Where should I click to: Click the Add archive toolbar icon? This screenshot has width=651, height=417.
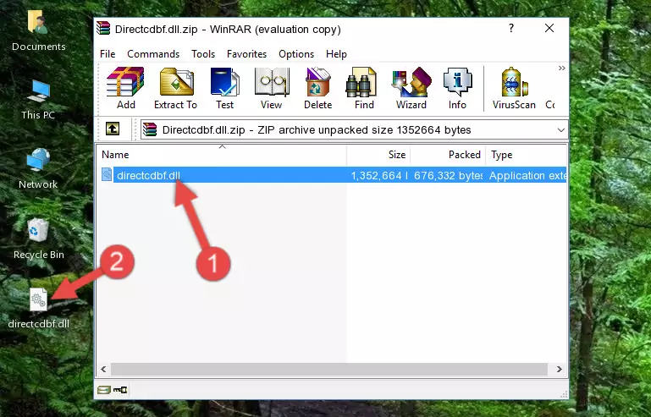click(x=125, y=88)
